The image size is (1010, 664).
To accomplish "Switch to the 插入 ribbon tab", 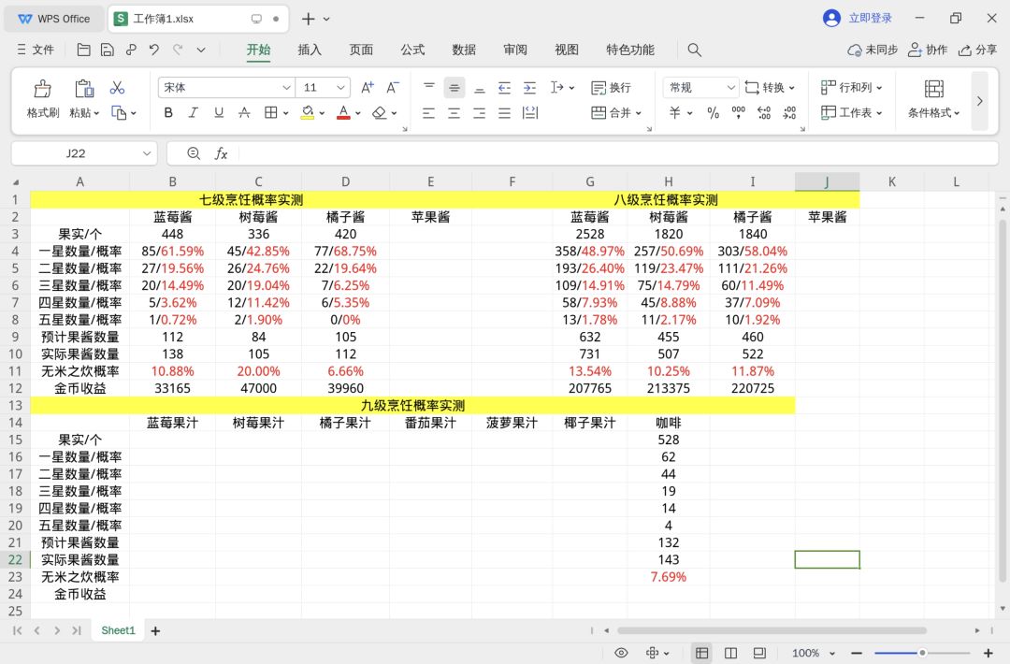I will (310, 50).
